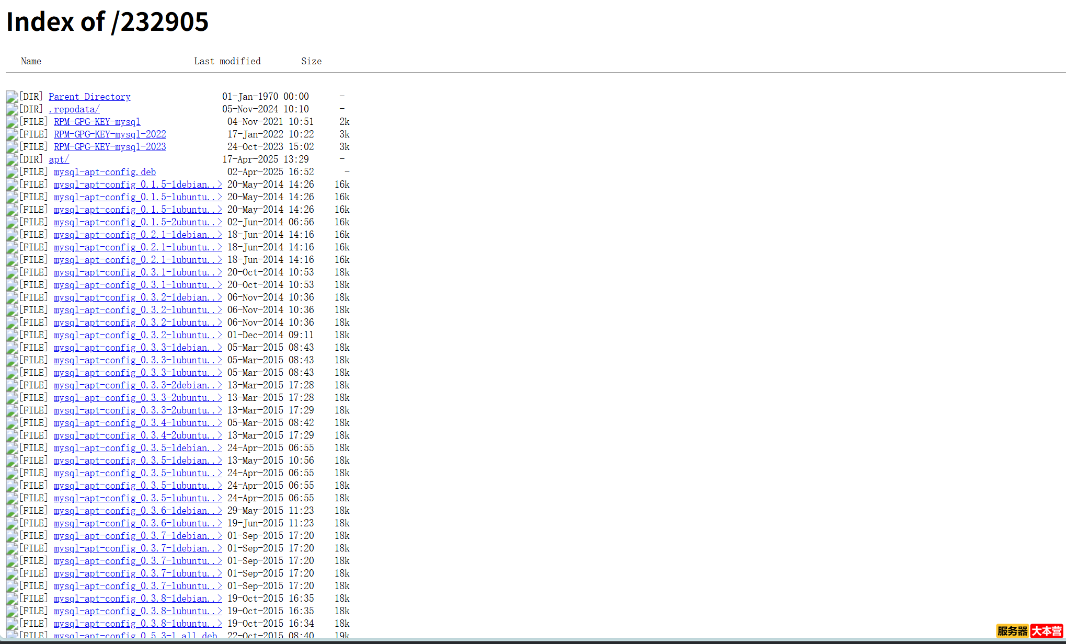Click the icon next to .repodata/ entry

pos(12,109)
